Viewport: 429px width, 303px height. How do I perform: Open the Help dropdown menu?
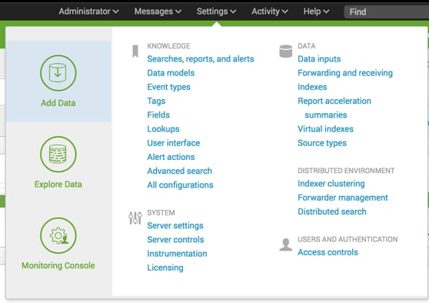(x=316, y=12)
